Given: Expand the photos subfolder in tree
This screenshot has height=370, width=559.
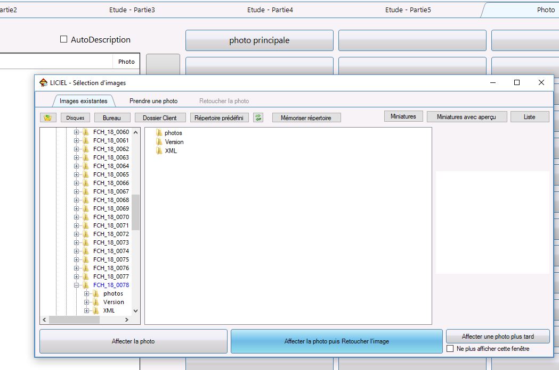Looking at the screenshot, I should point(86,293).
